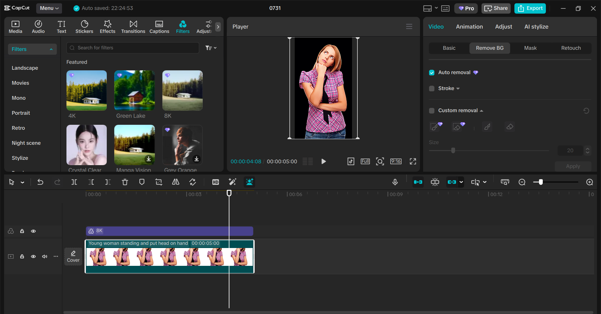Collapse the Custom removal section

pyautogui.click(x=481, y=110)
